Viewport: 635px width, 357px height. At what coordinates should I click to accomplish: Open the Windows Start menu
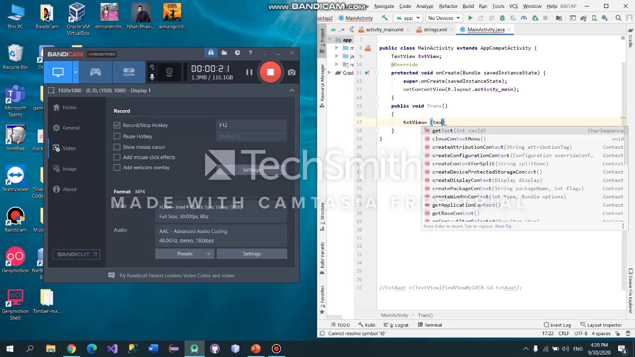[9, 349]
